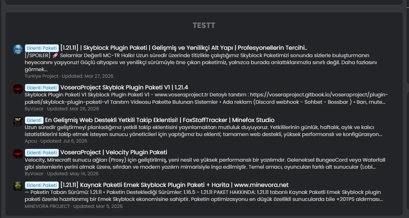Open VoseraProject Velocity Plugin Paketi link
The image size is (409, 218).
114,152
